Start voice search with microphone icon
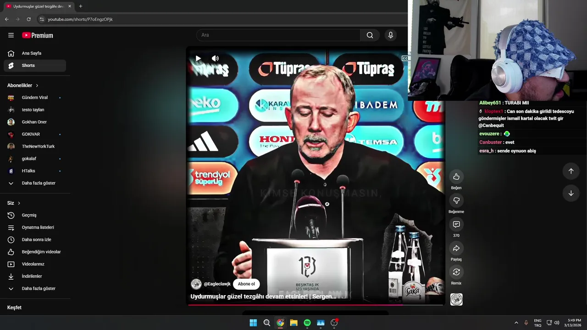Viewport: 587px width, 330px height. [x=391, y=35]
